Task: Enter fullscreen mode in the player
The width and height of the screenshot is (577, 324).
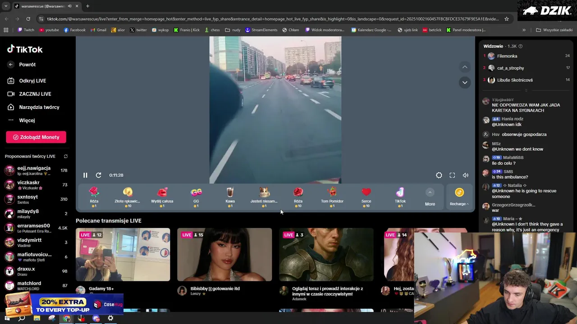Action: coord(452,175)
